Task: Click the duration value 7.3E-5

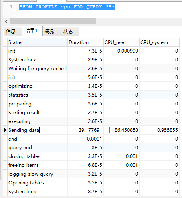Action: (95, 51)
